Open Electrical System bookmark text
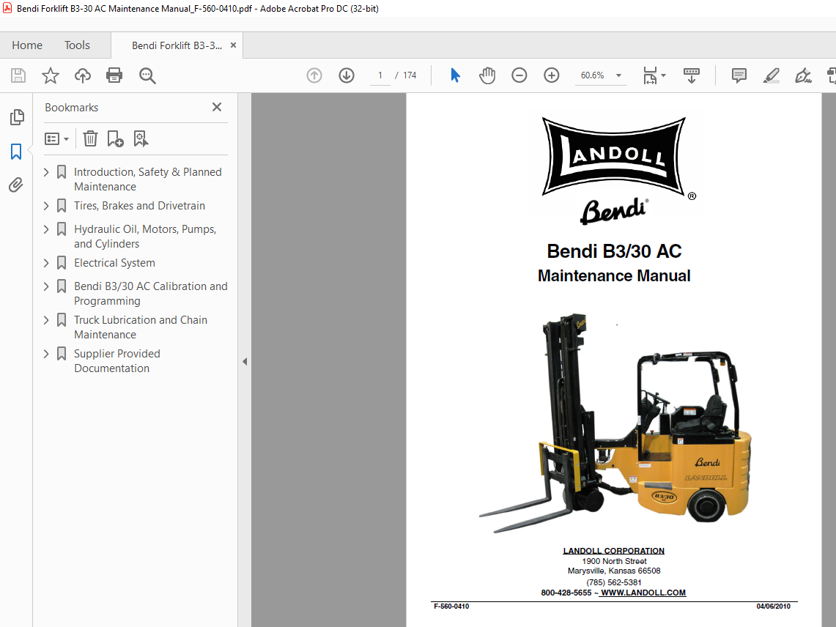The height and width of the screenshot is (627, 836). point(114,263)
